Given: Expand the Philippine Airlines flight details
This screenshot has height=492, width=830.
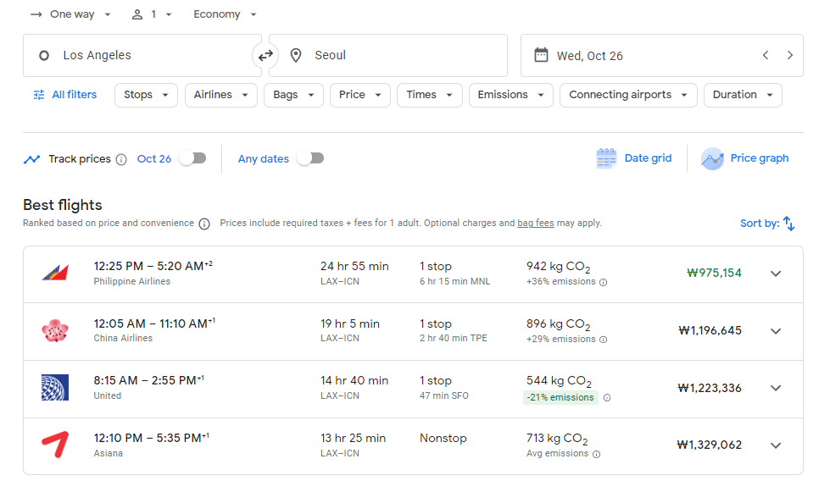Looking at the screenshot, I should tap(775, 274).
